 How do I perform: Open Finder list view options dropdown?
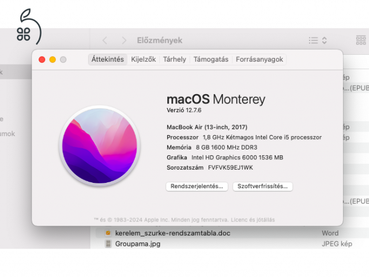[318, 40]
